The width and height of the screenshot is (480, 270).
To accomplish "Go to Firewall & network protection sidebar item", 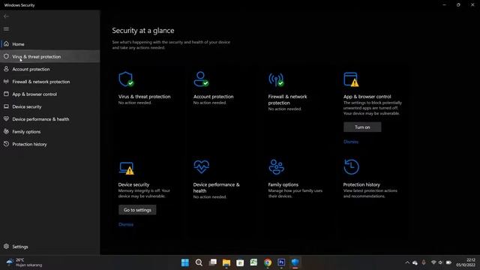I will pyautogui.click(x=50, y=82).
